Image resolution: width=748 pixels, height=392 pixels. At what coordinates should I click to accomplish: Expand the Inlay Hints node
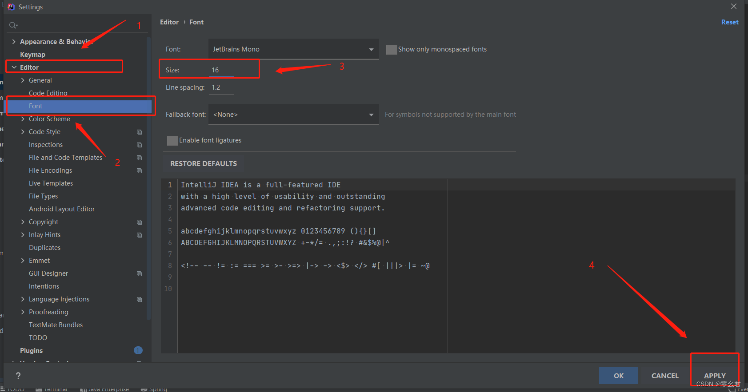(x=23, y=235)
